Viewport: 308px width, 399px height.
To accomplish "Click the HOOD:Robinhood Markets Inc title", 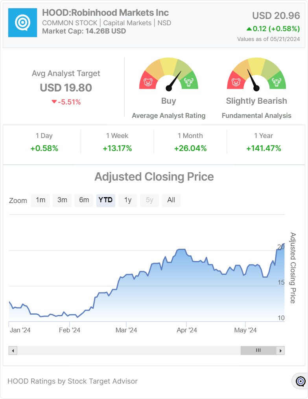I will (x=105, y=13).
